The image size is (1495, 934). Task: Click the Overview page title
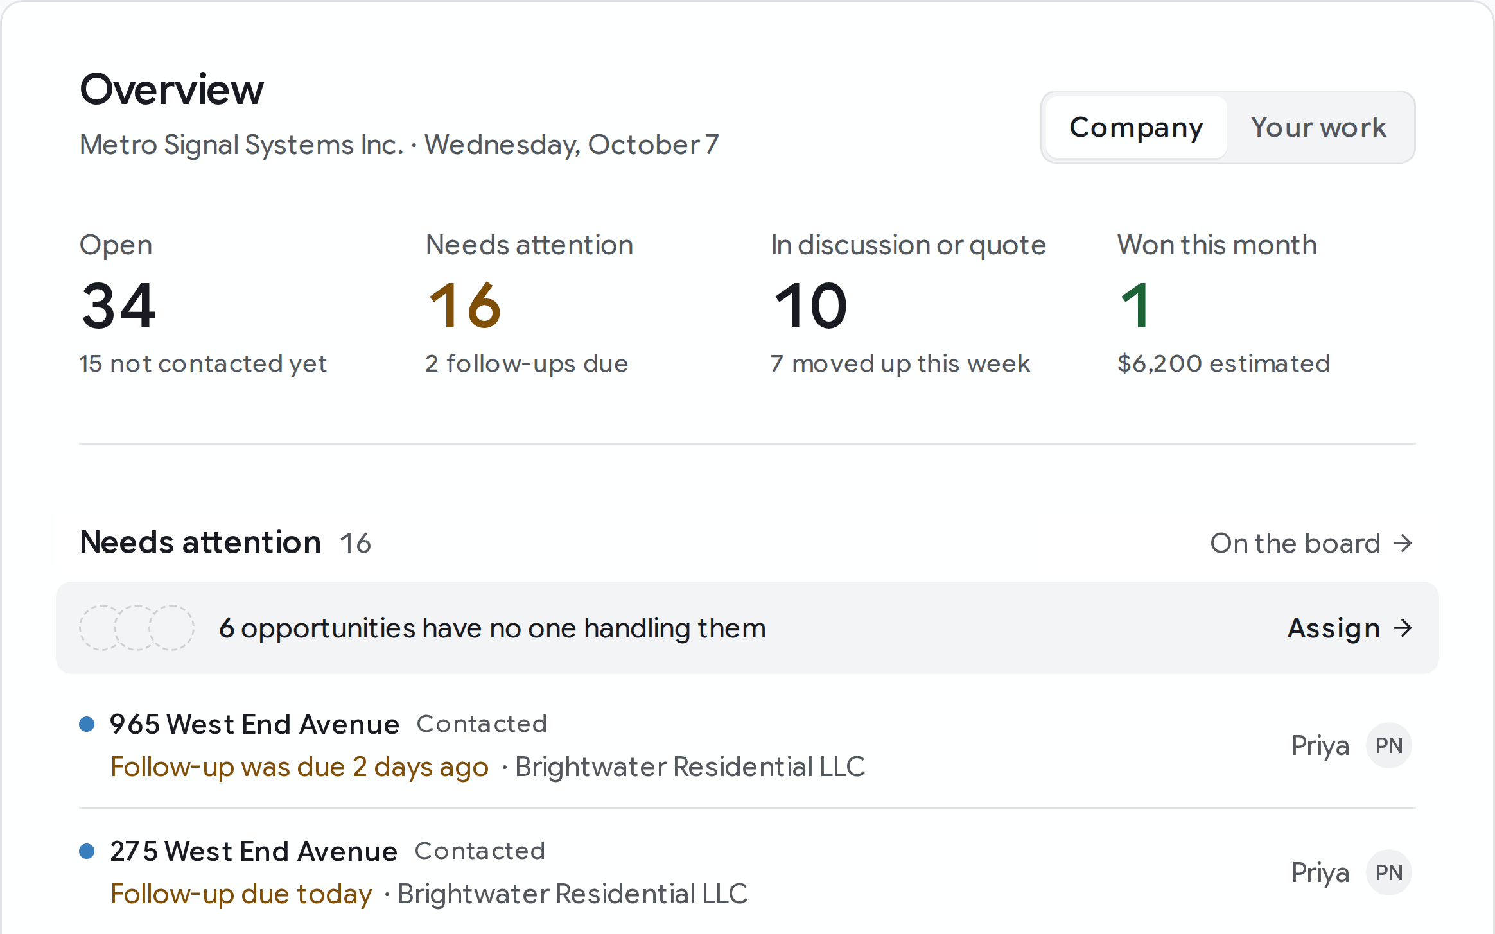click(x=171, y=89)
